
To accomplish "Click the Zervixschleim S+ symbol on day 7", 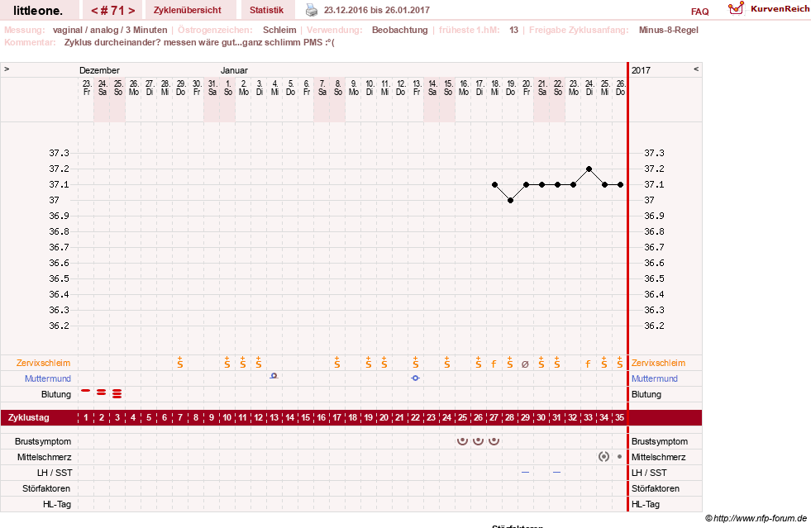I will pyautogui.click(x=180, y=362).
